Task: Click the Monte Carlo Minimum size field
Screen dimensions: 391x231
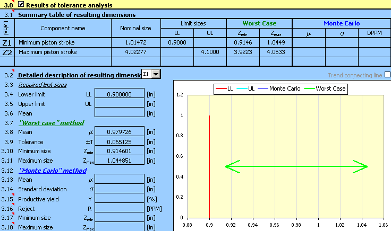Action: pos(120,218)
